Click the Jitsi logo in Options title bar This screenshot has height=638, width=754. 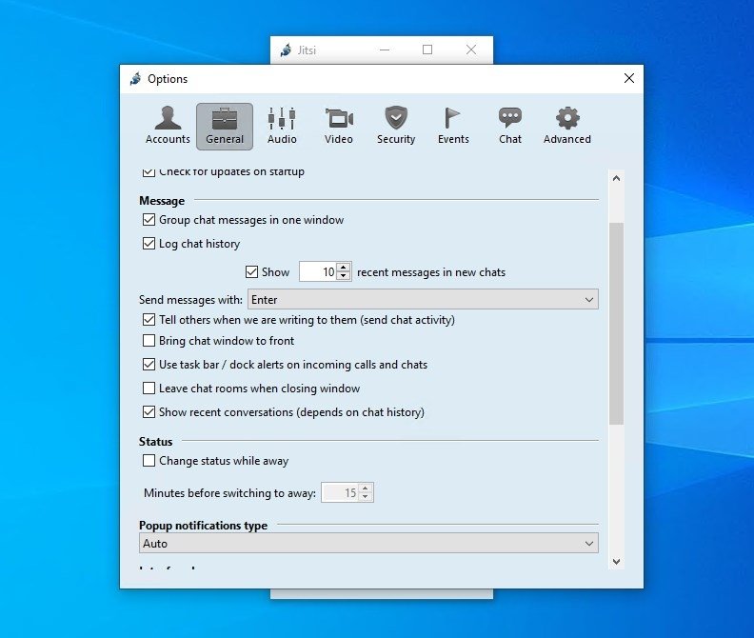point(135,78)
